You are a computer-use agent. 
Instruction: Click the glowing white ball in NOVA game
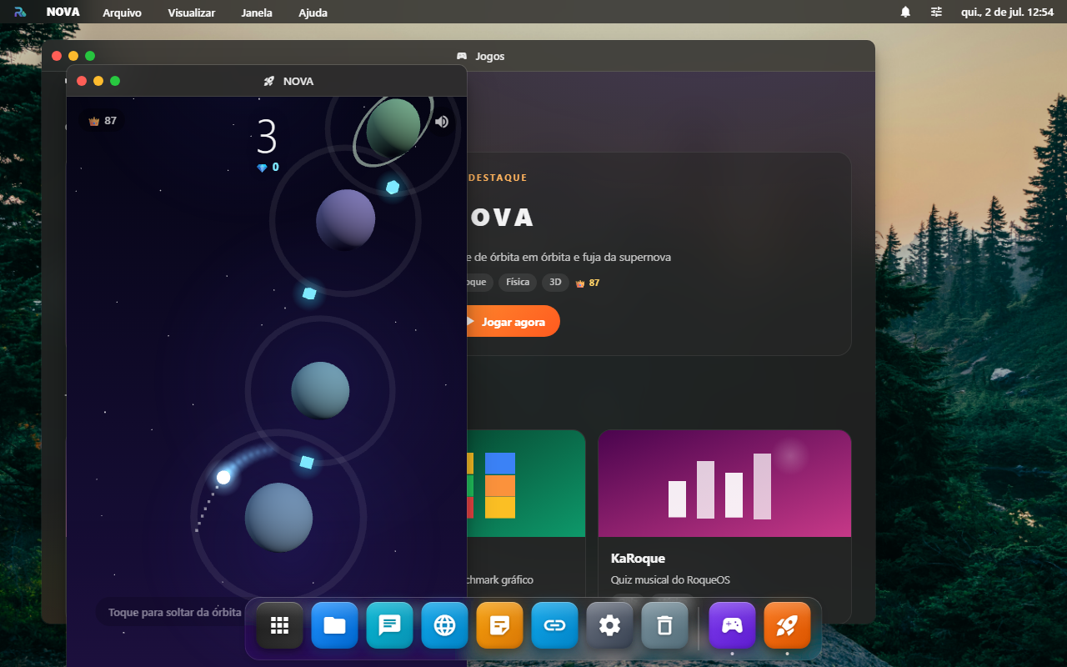[223, 477]
